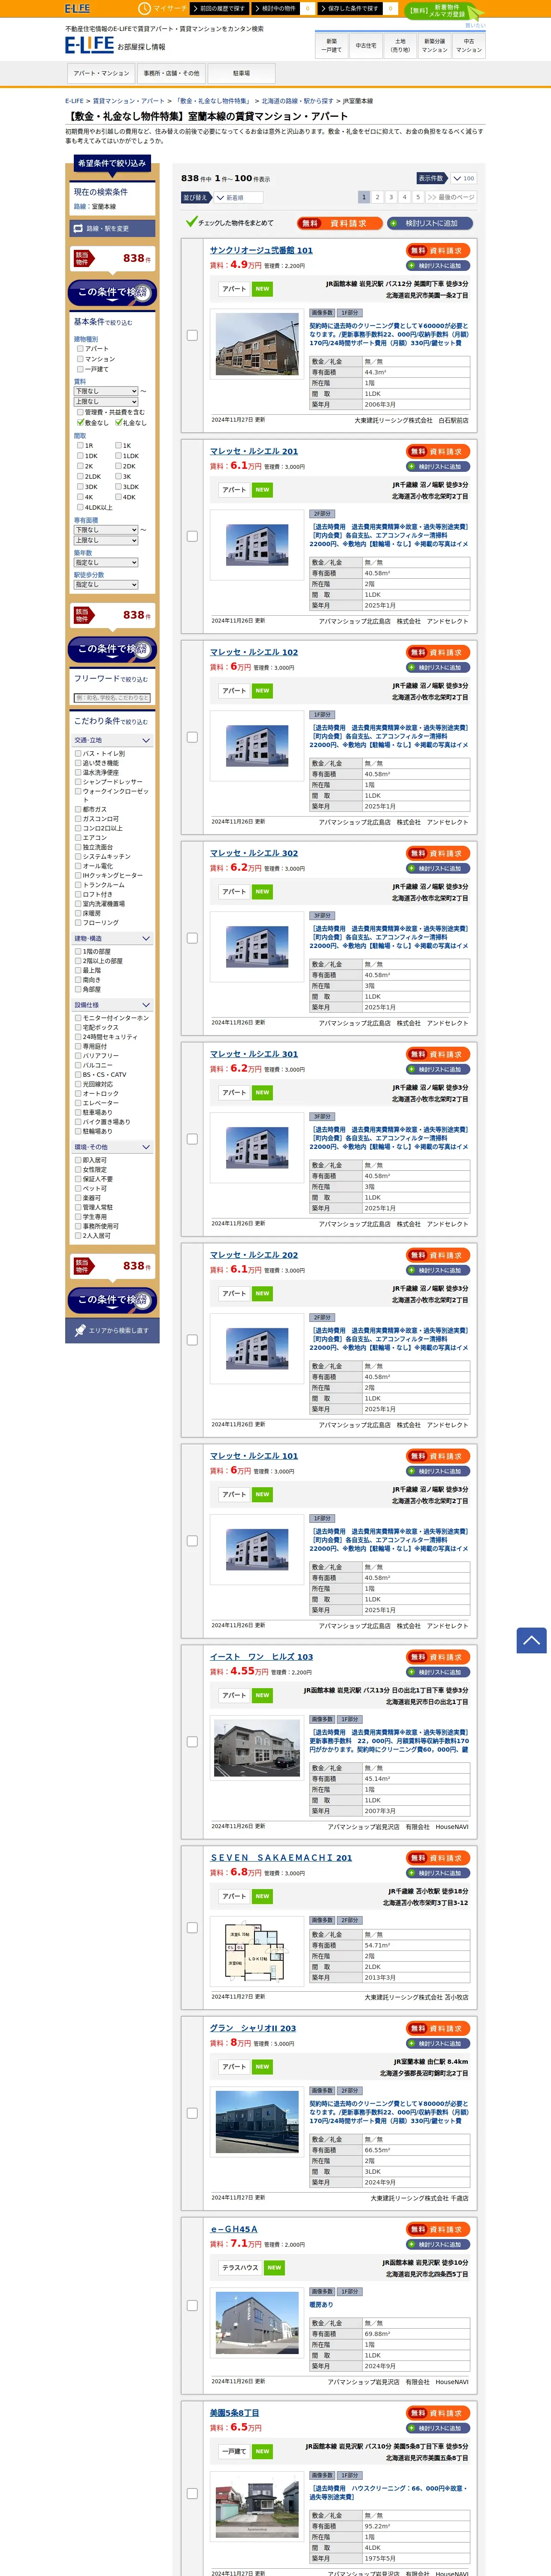Collapse the 環境・その他 section
Screen dimensions: 551x2576
click(x=112, y=1148)
